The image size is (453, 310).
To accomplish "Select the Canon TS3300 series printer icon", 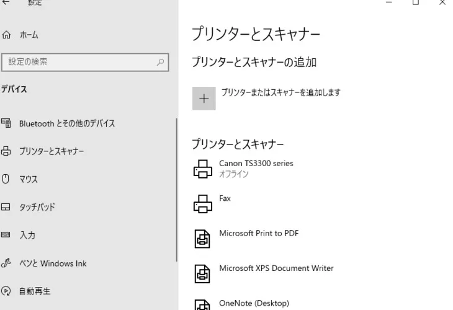I will (203, 169).
